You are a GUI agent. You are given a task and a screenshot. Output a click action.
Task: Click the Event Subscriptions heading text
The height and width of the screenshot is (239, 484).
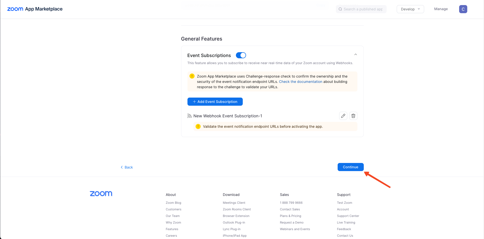(x=209, y=56)
